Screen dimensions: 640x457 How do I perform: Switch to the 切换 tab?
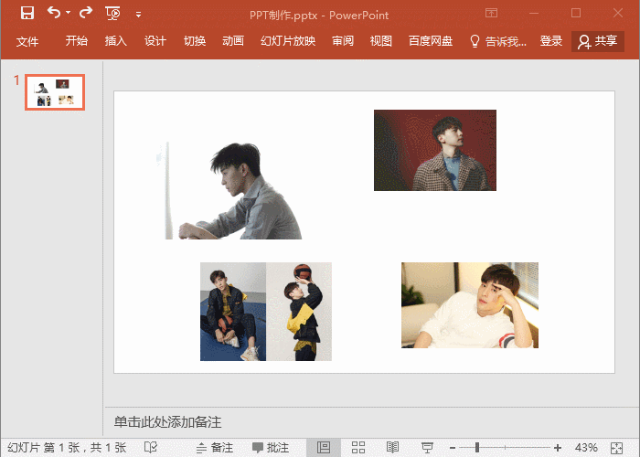pyautogui.click(x=194, y=41)
